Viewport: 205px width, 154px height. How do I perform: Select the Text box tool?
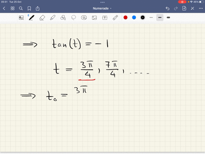105,18
